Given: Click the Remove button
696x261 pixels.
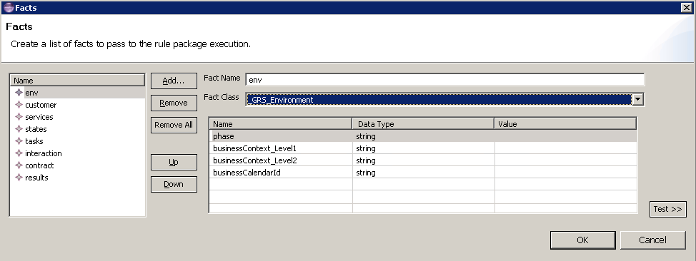Looking at the screenshot, I should point(174,103).
